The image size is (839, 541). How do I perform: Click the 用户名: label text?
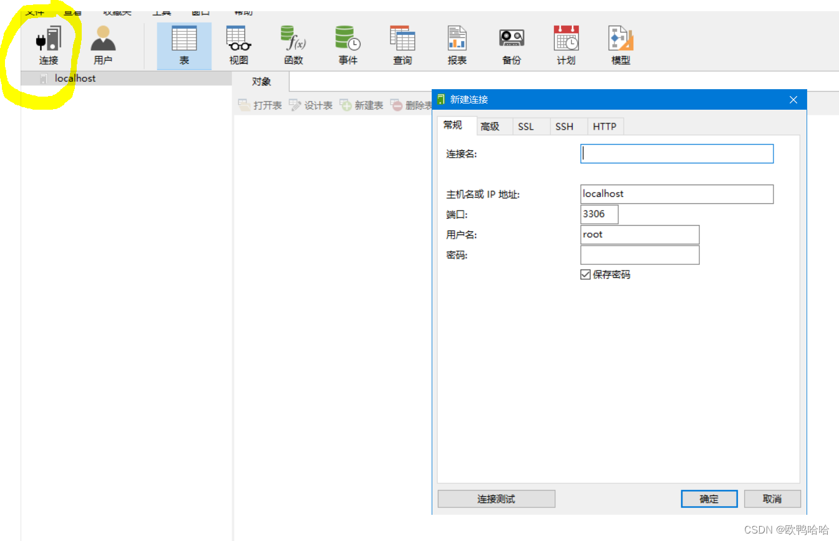tap(462, 235)
